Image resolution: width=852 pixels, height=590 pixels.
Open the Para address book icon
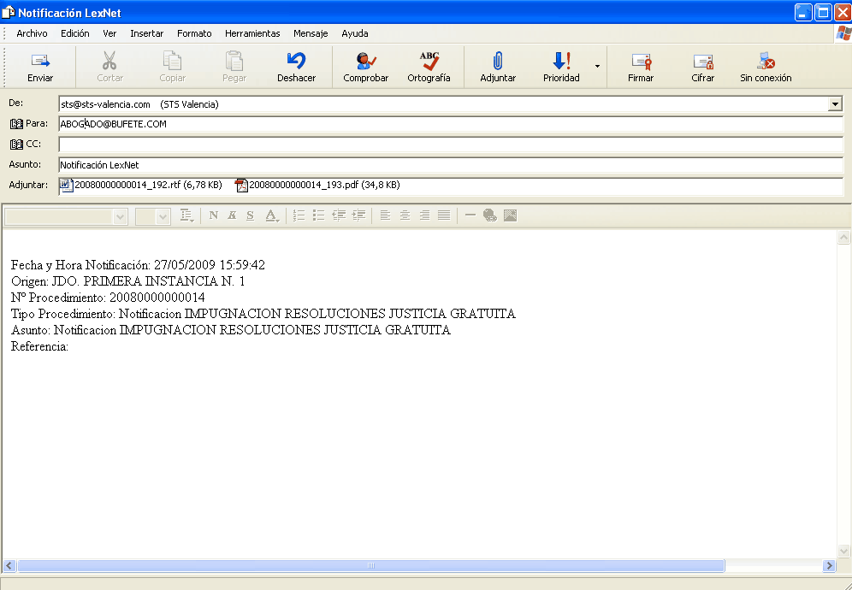(x=16, y=124)
